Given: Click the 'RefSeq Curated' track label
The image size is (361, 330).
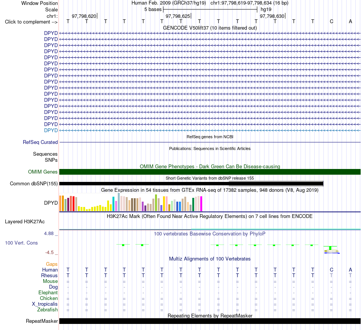Looking at the screenshot, I should (40, 142).
